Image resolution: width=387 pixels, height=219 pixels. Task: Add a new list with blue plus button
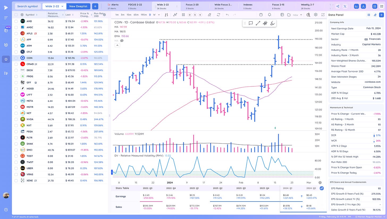pyautogui.click(x=95, y=6)
